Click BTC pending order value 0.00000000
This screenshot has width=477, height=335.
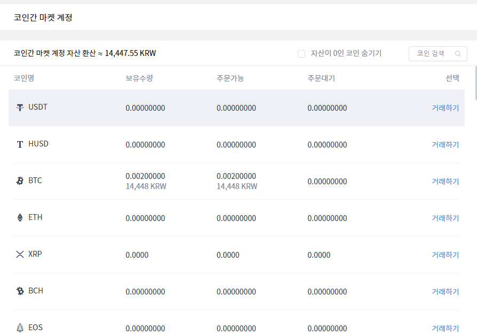click(x=327, y=181)
